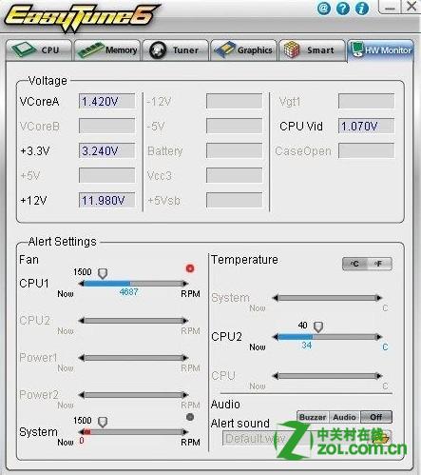
Task: Switch to the Memory tab
Action: [107, 50]
